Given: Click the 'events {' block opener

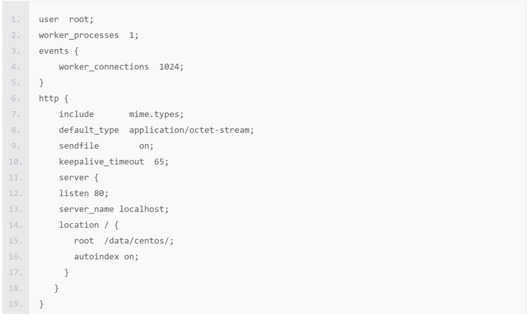Looking at the screenshot, I should 59,51.
